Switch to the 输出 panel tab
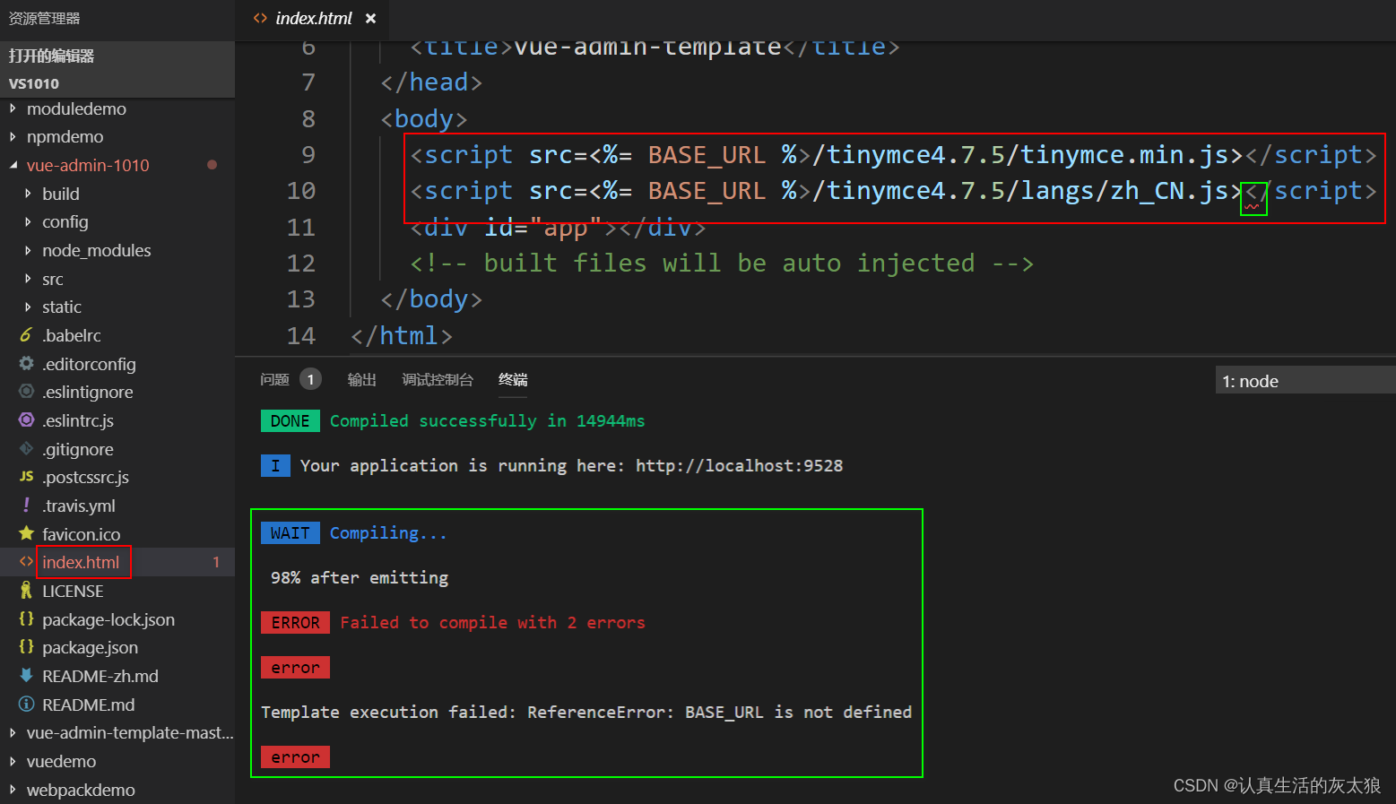The width and height of the screenshot is (1396, 804). click(361, 379)
